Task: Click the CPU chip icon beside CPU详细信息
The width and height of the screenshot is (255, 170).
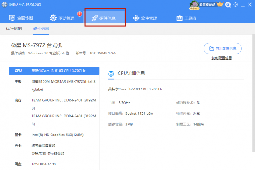Action: coord(111,74)
